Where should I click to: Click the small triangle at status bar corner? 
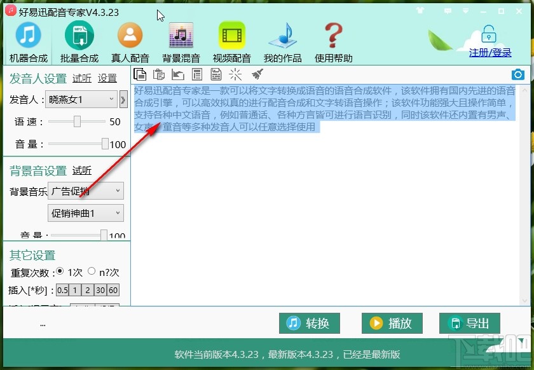pos(521,341)
